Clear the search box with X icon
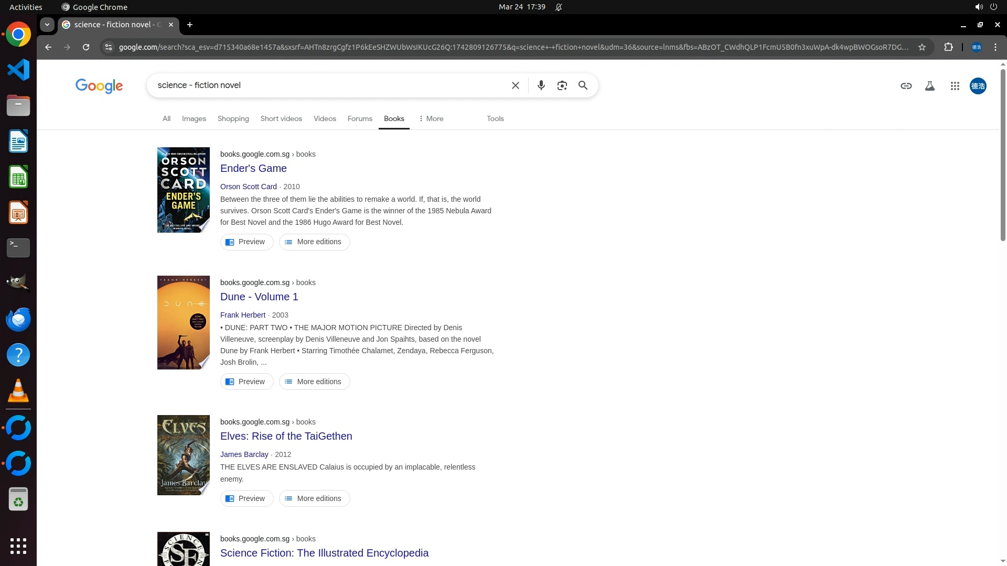The image size is (1007, 566). [515, 85]
